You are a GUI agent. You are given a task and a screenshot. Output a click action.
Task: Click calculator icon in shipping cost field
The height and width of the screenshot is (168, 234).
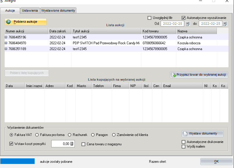tap(72, 144)
